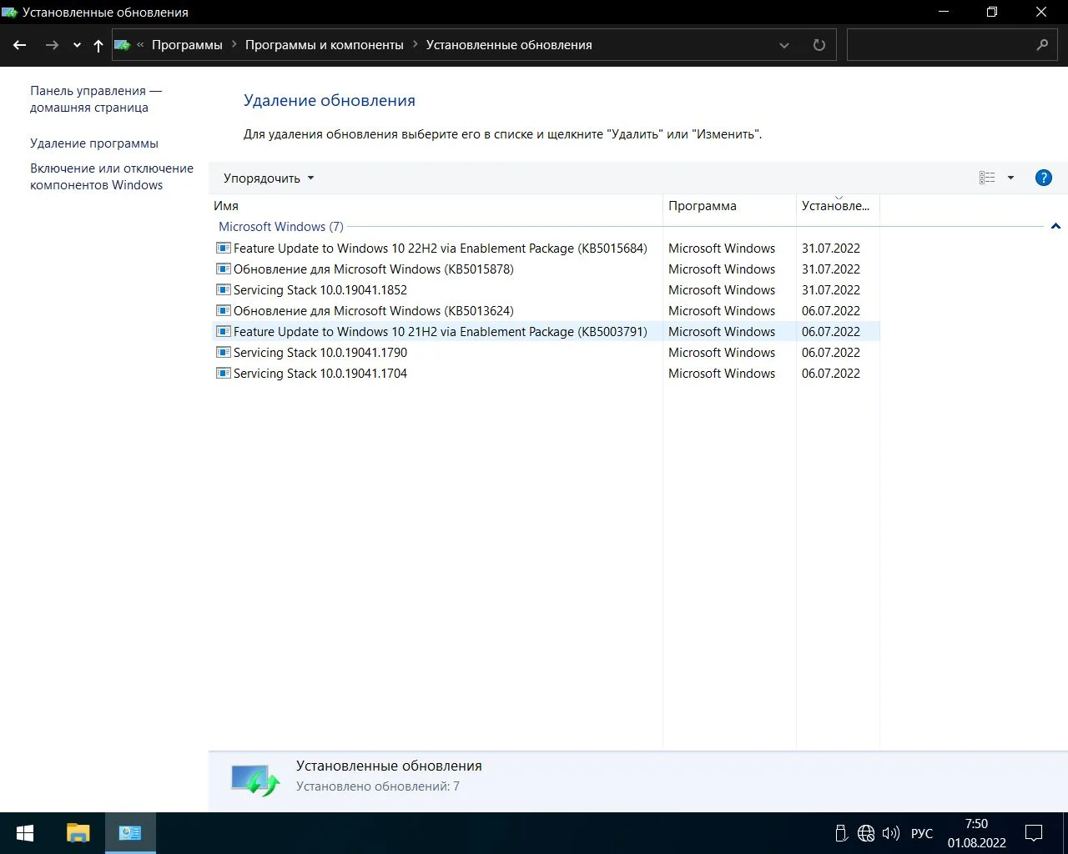
Task: Click icon beside Servicing Stack 10.0.19041.1852
Action: tap(224, 289)
